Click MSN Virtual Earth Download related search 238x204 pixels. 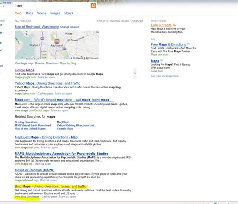pos(33,125)
